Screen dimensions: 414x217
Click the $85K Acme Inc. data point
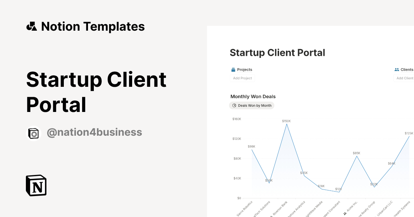[356, 156]
